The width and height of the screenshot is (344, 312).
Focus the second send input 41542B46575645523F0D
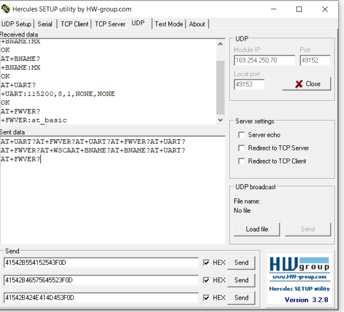pyautogui.click(x=101, y=280)
